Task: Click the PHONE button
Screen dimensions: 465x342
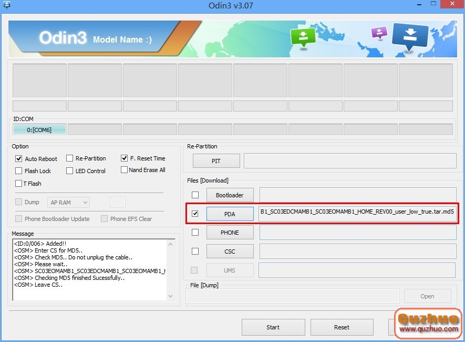Action: point(230,233)
